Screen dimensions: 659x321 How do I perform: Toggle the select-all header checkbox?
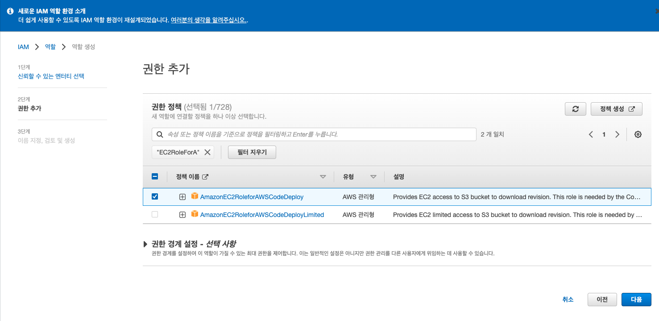point(155,176)
